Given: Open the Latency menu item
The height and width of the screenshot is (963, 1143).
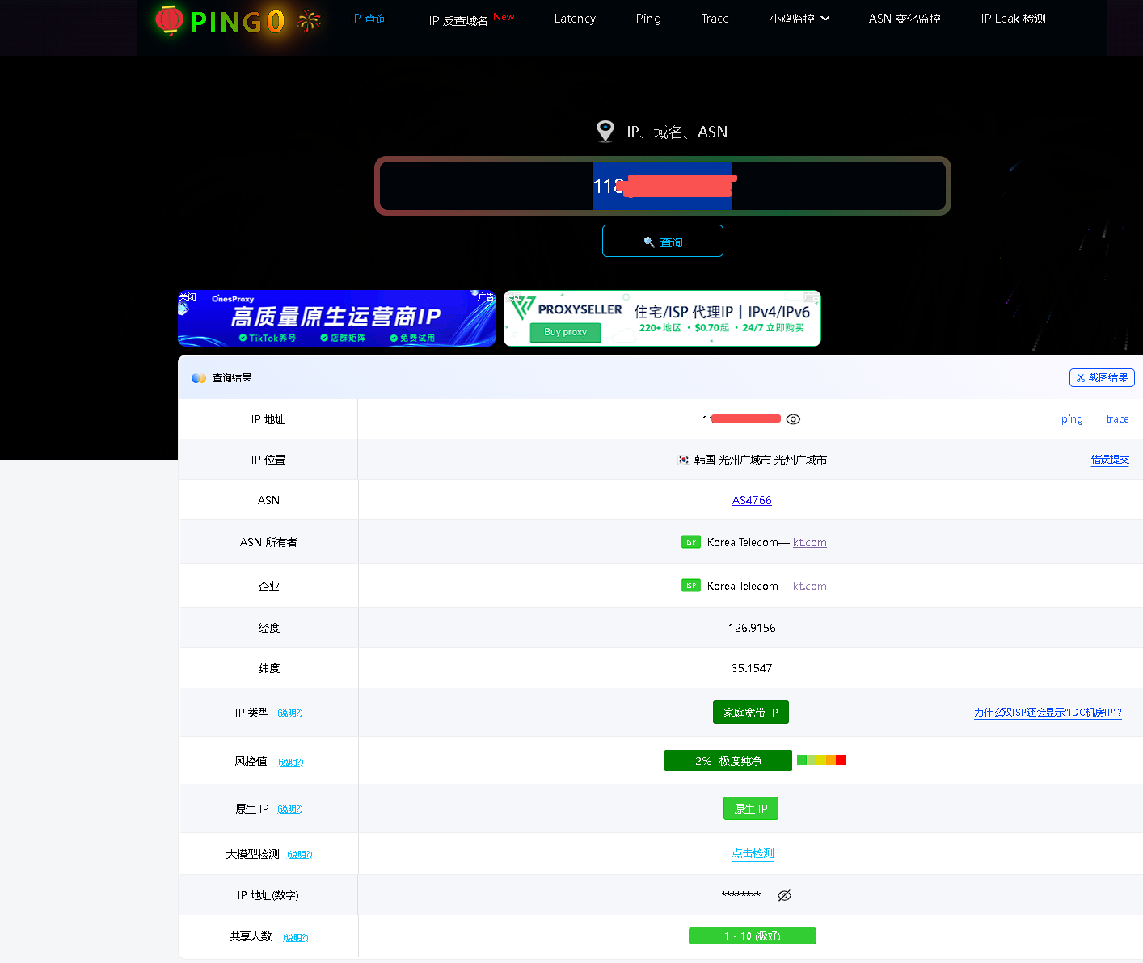Looking at the screenshot, I should (x=575, y=19).
